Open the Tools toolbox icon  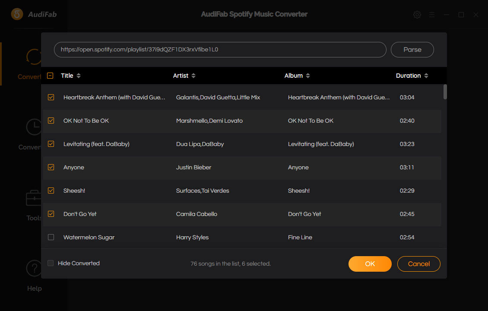[x=34, y=198]
